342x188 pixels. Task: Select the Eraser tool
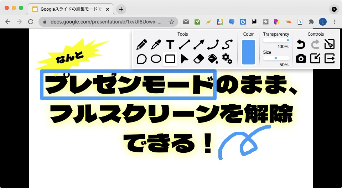point(198,59)
